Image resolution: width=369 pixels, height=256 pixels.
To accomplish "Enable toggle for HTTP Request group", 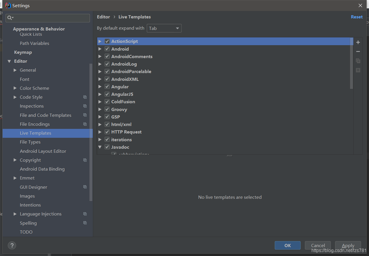I will point(107,132).
